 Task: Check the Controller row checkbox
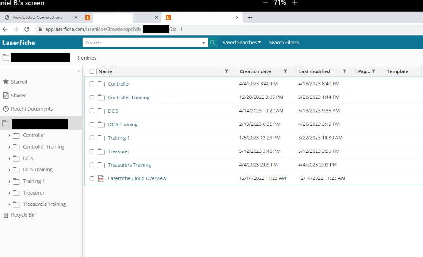tap(92, 84)
